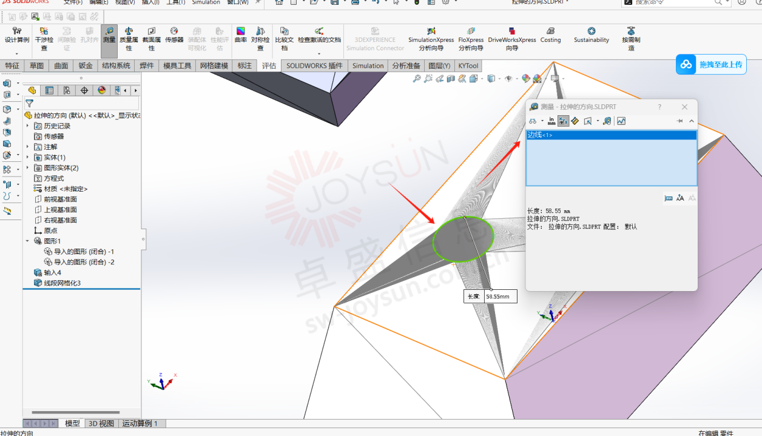Run Interference Detection (干涉检查)
The image size is (762, 436).
point(44,39)
